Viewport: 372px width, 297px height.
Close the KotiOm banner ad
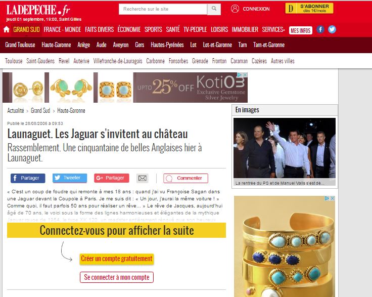coord(245,75)
